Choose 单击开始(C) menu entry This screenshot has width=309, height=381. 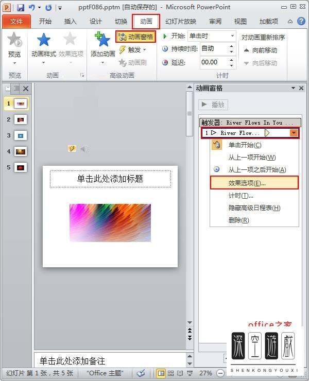[254, 145]
